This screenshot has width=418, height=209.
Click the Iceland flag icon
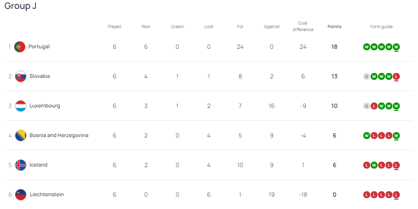(x=21, y=165)
